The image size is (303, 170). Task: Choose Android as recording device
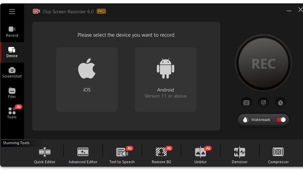point(166,79)
